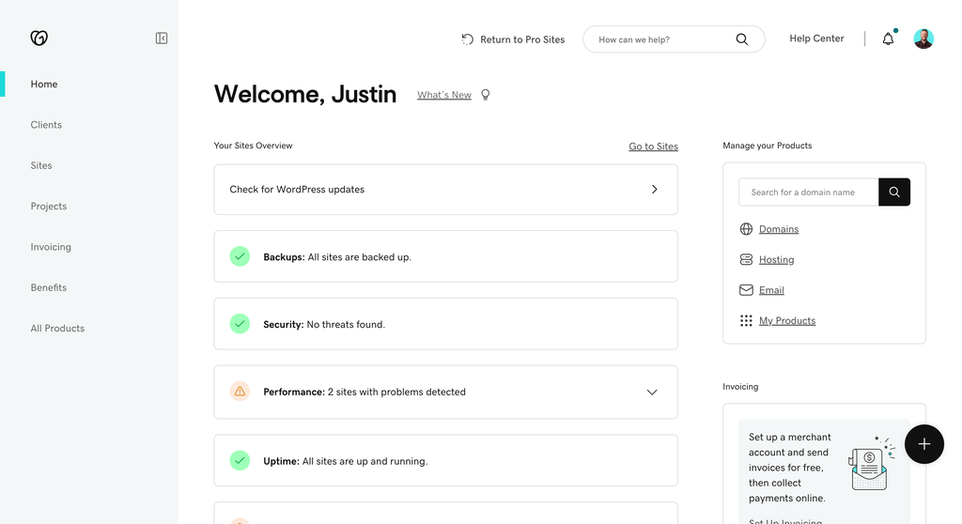Viewport: 962px width, 524px height.
Task: Expand the Performance problems row chevron
Action: pos(652,393)
